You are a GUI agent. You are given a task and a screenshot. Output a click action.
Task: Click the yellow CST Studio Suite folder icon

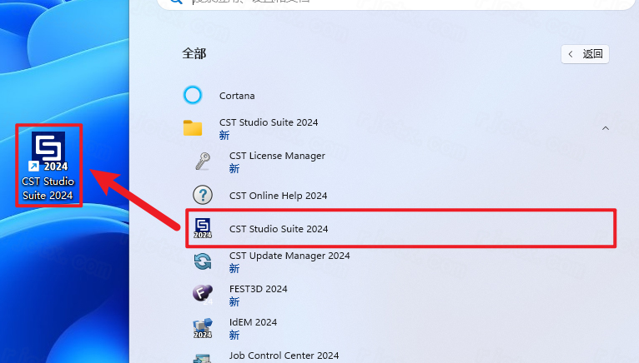tap(193, 128)
